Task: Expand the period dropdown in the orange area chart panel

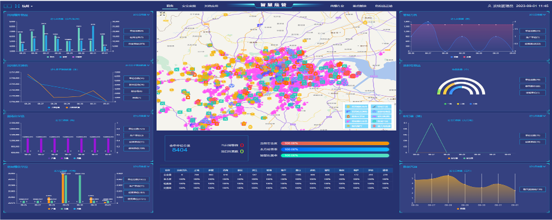Action: (x=537, y=166)
